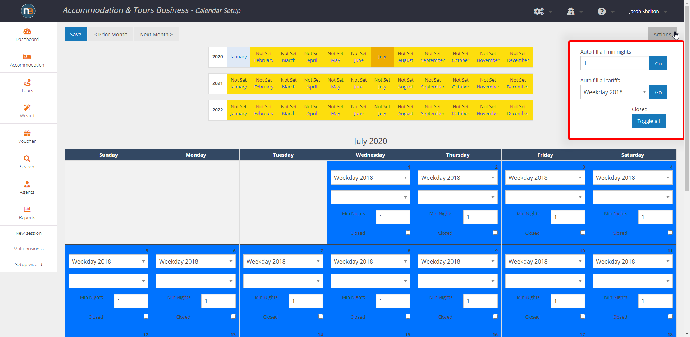Toggle Closed checkbox for July 5
Screen dimensions: 690x337
pyautogui.click(x=146, y=316)
